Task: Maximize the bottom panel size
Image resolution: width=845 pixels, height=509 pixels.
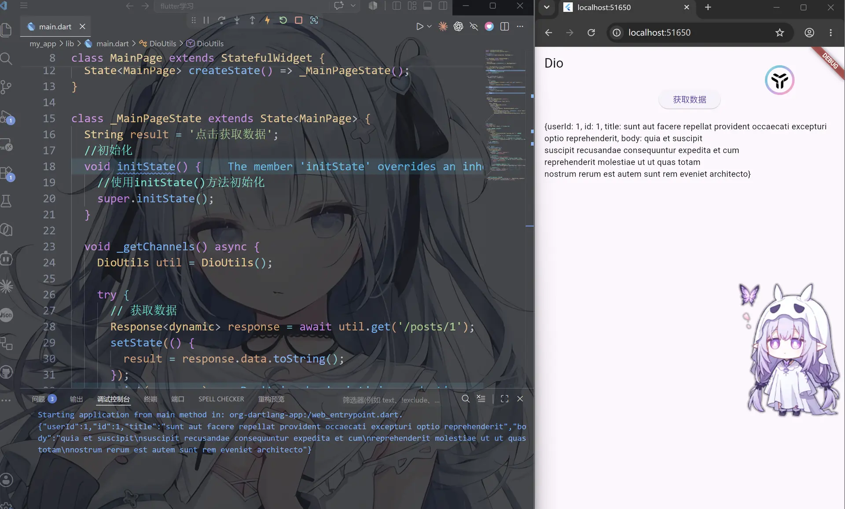Action: (x=504, y=398)
